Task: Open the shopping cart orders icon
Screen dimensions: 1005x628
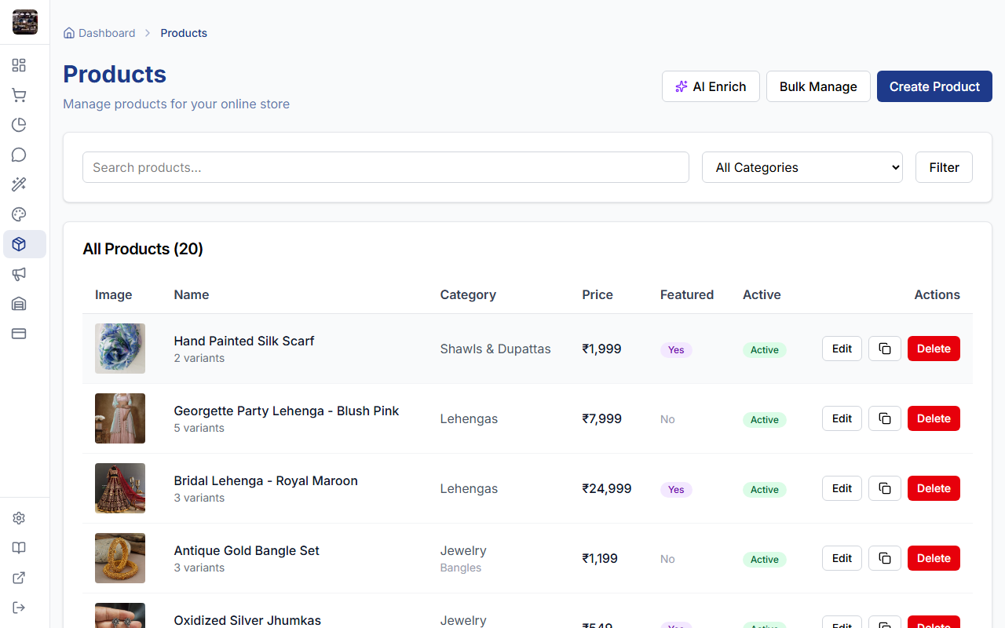Action: (x=19, y=95)
